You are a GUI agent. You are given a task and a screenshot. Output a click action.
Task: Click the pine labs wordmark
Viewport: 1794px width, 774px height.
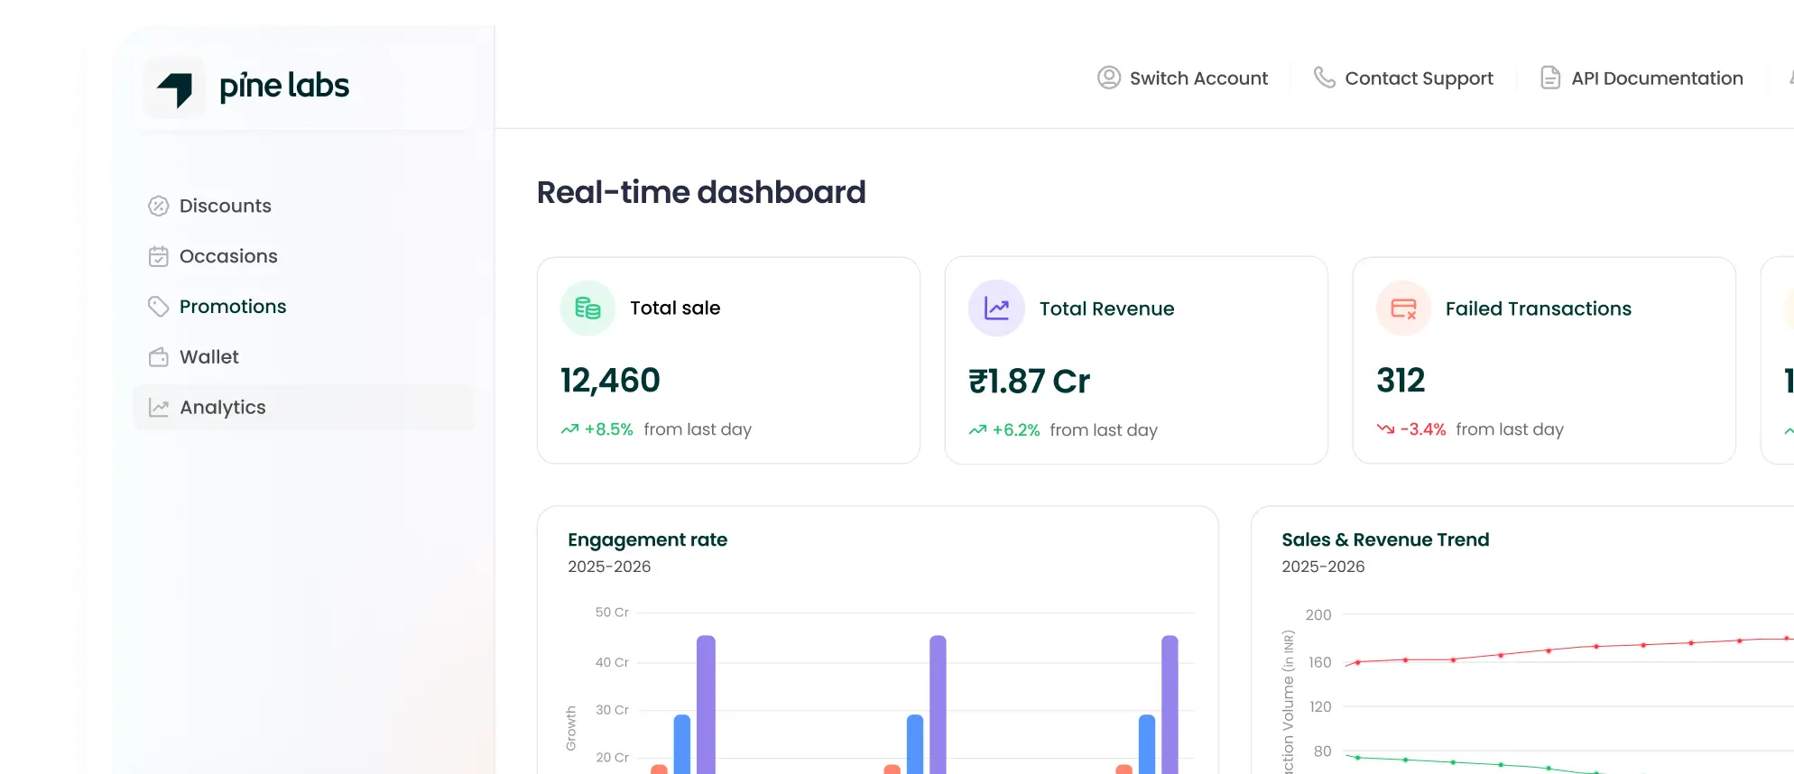point(284,87)
